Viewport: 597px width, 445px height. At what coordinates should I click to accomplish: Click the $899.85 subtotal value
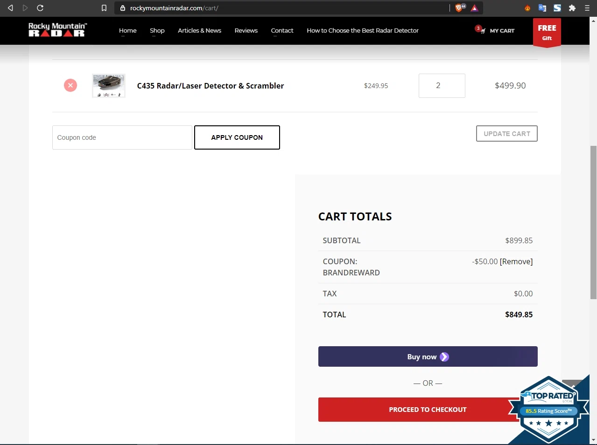(x=519, y=240)
